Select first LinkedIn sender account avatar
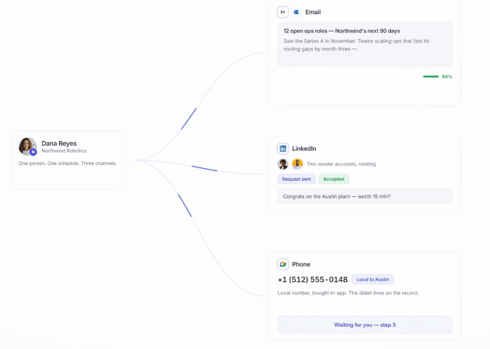 point(283,164)
